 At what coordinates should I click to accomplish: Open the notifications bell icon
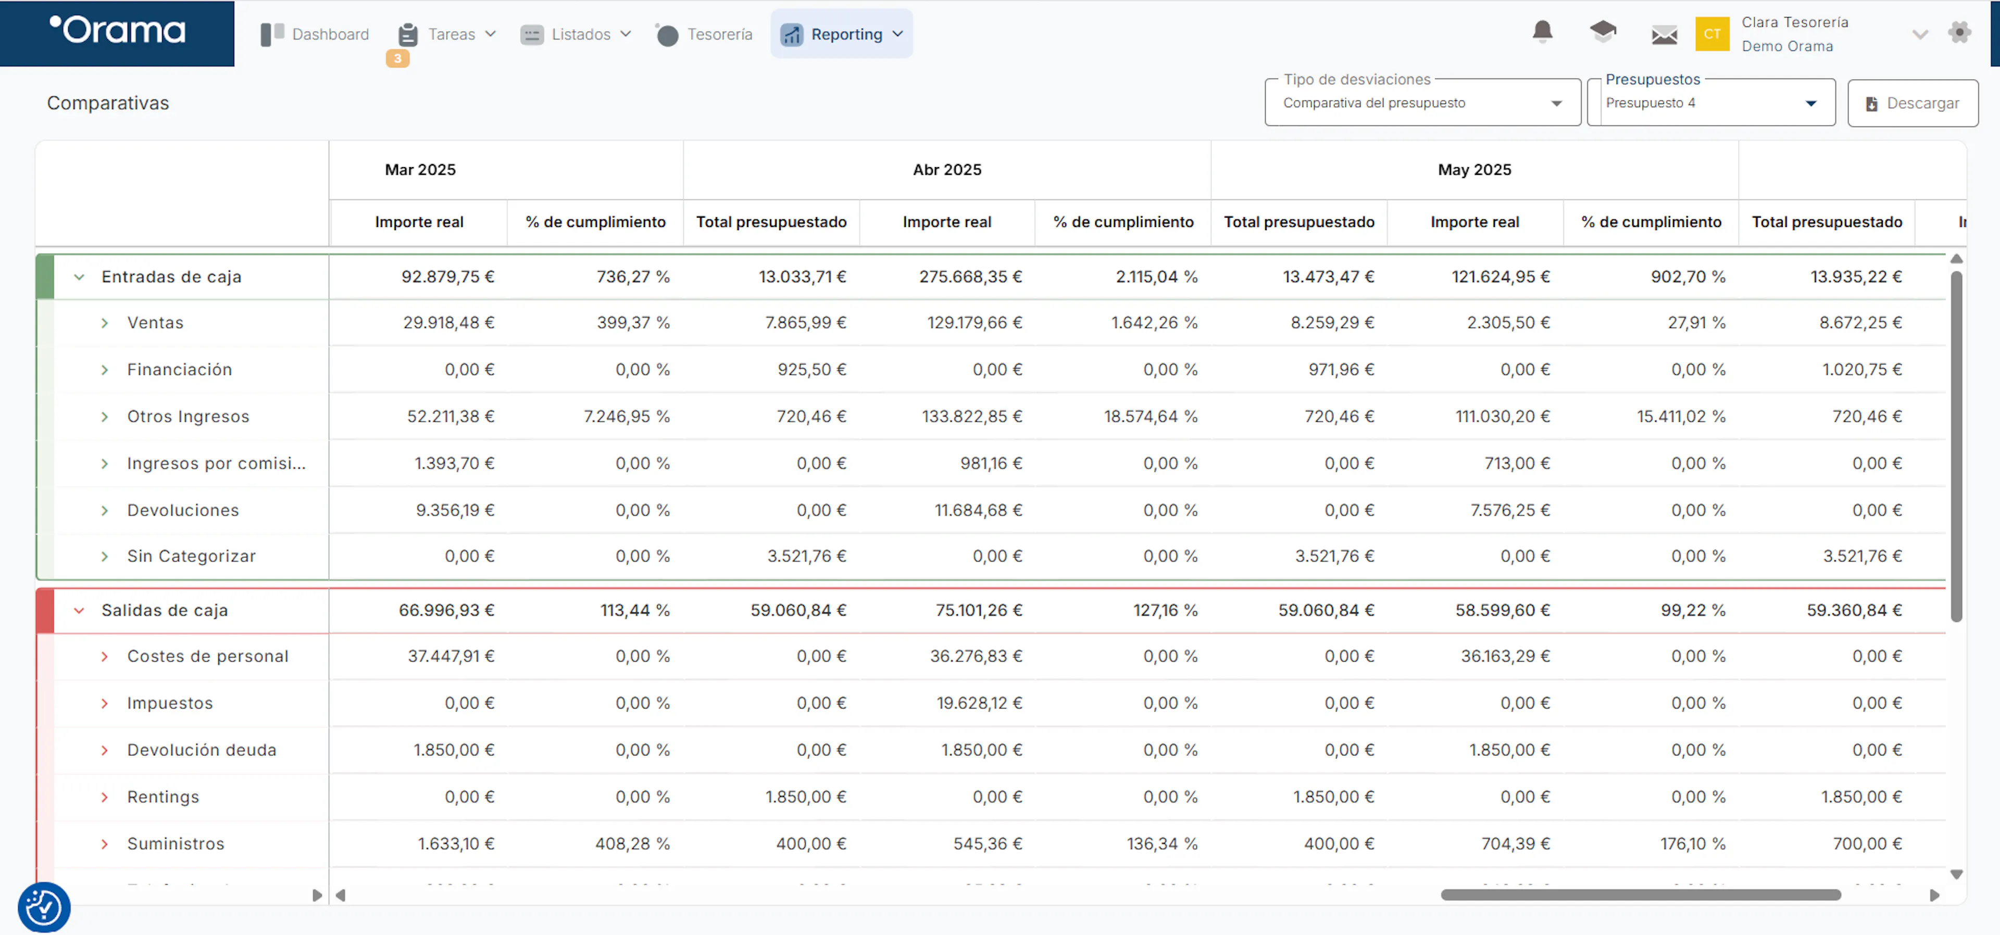pos(1542,32)
